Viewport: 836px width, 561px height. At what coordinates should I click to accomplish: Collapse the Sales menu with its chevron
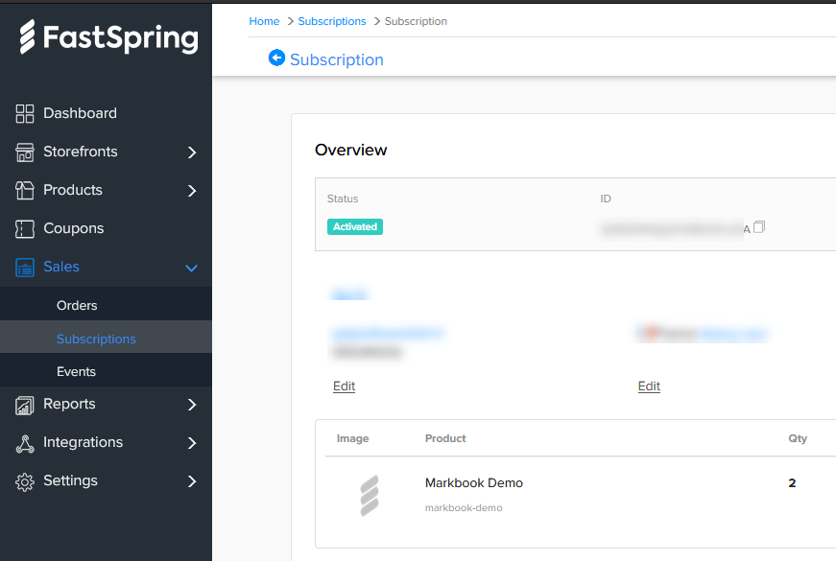pos(191,268)
